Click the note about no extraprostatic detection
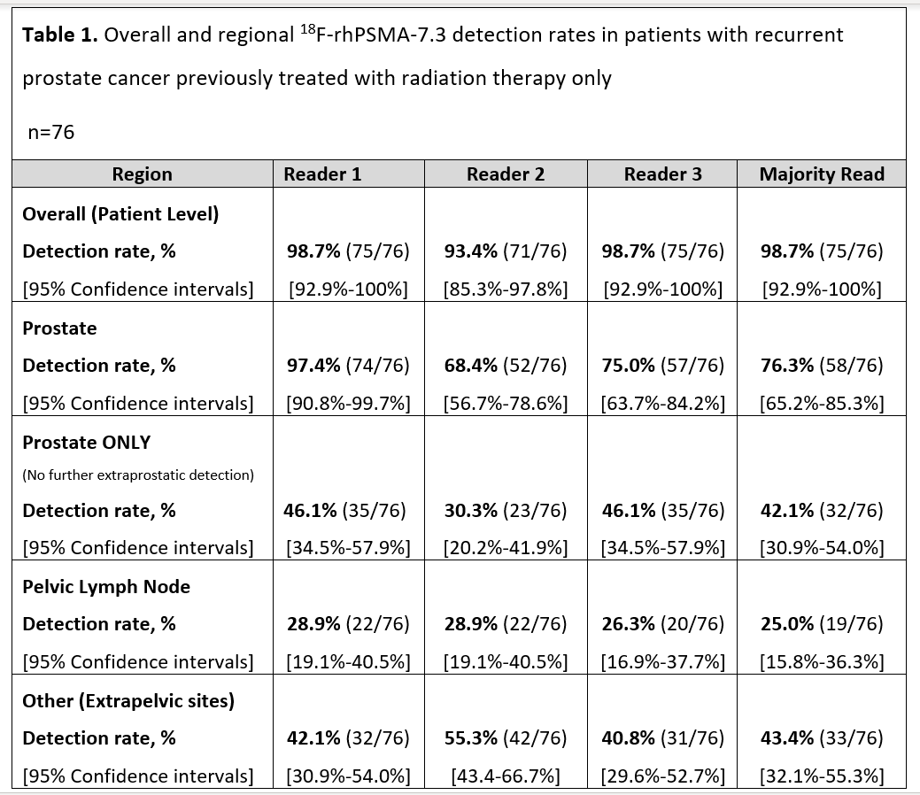This screenshot has width=920, height=795. [138, 475]
